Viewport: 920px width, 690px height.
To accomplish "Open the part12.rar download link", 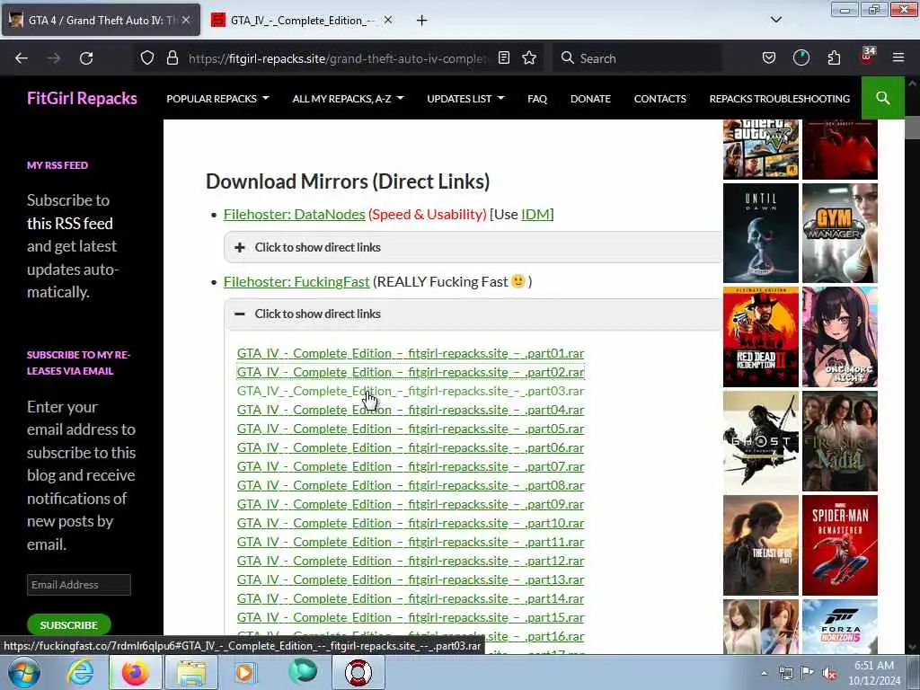I will pyautogui.click(x=410, y=561).
